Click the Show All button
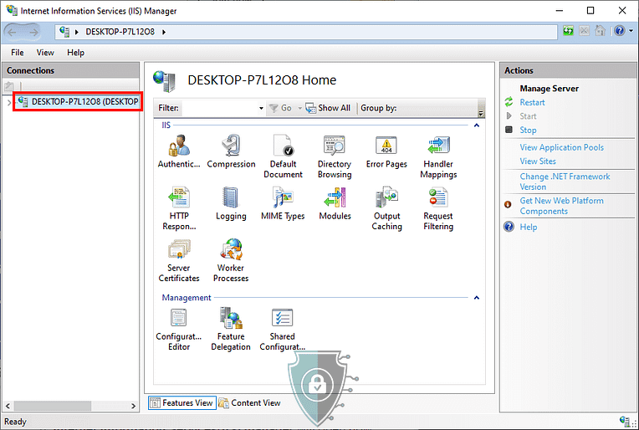639x430 pixels. [x=328, y=108]
